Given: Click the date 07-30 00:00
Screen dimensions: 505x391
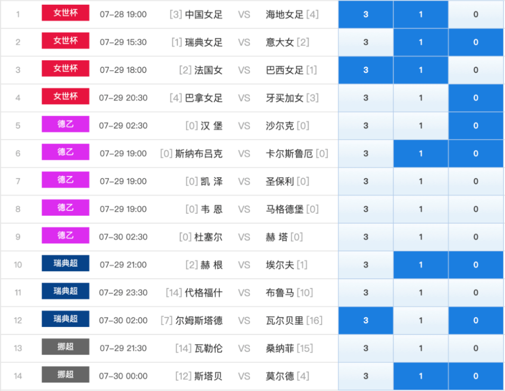Looking at the screenshot, I should tap(123, 376).
